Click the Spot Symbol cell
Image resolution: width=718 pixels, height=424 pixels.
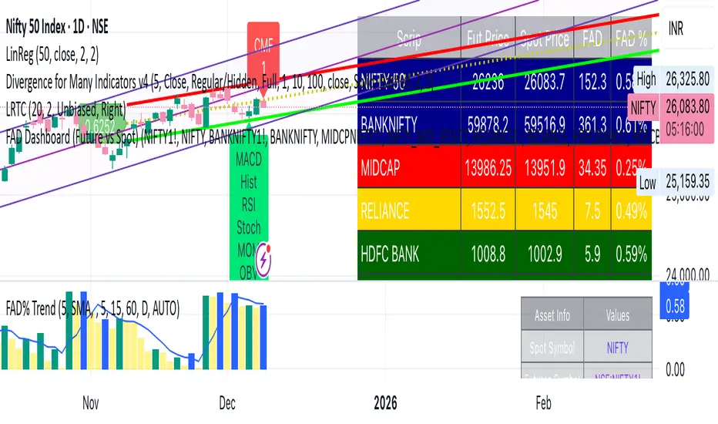(x=552, y=347)
